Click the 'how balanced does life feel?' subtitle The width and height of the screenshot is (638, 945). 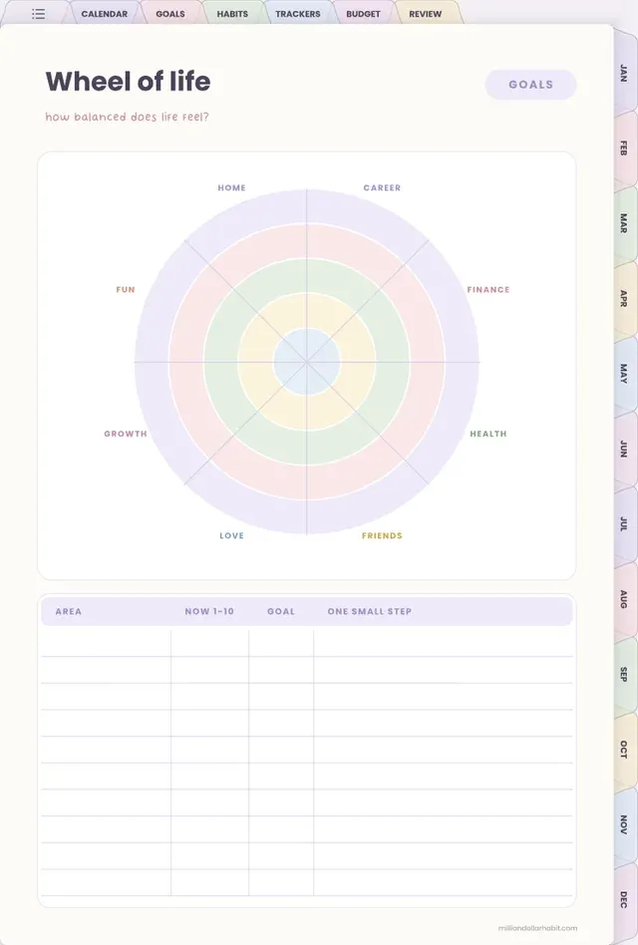pyautogui.click(x=128, y=117)
